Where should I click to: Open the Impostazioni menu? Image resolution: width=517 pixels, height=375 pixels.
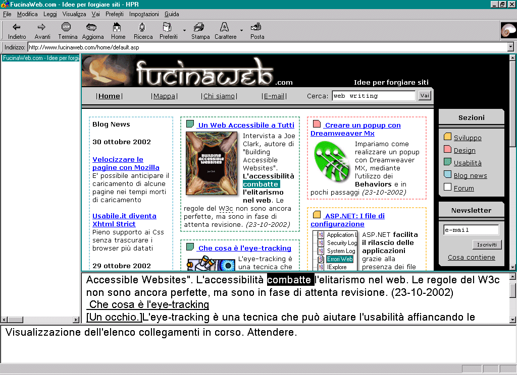click(144, 14)
